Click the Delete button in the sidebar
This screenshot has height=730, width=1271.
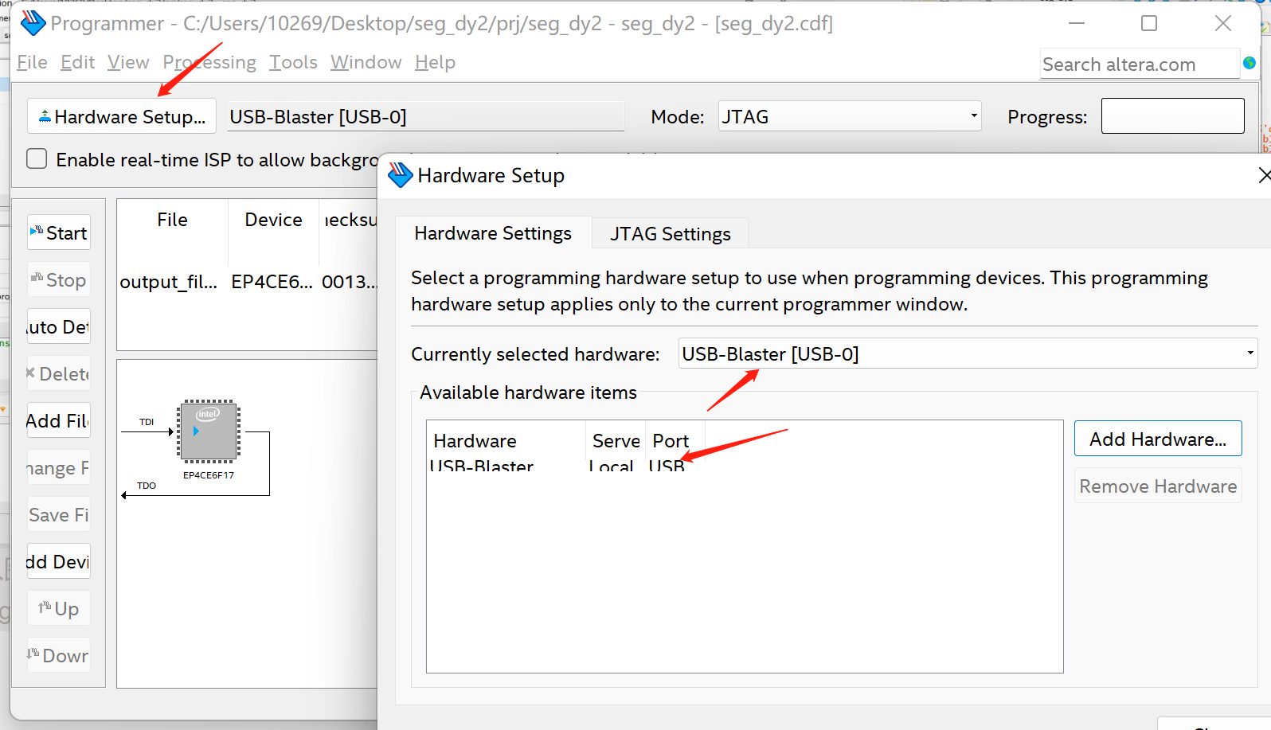coord(59,373)
